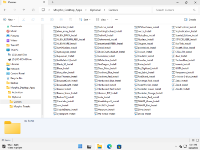Expand chevron before Morph's_Desktop_Apps in address bar
Viewport: 200px width, 150px height.
pos(49,10)
